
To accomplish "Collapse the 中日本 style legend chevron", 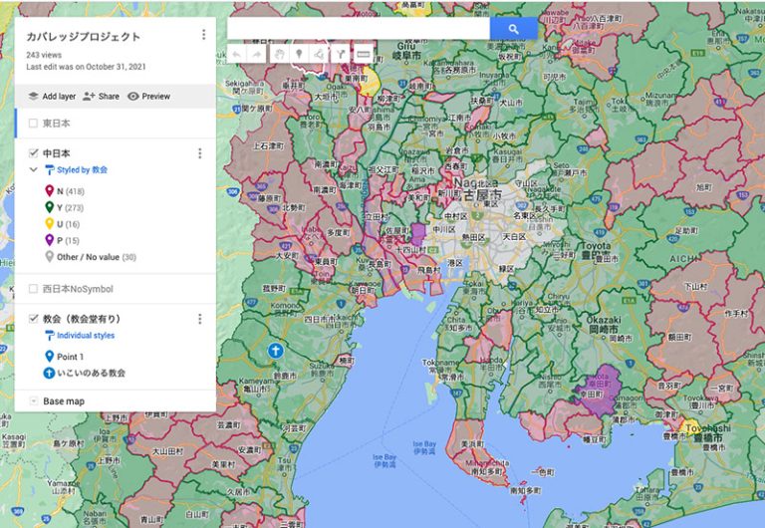I will (x=34, y=170).
